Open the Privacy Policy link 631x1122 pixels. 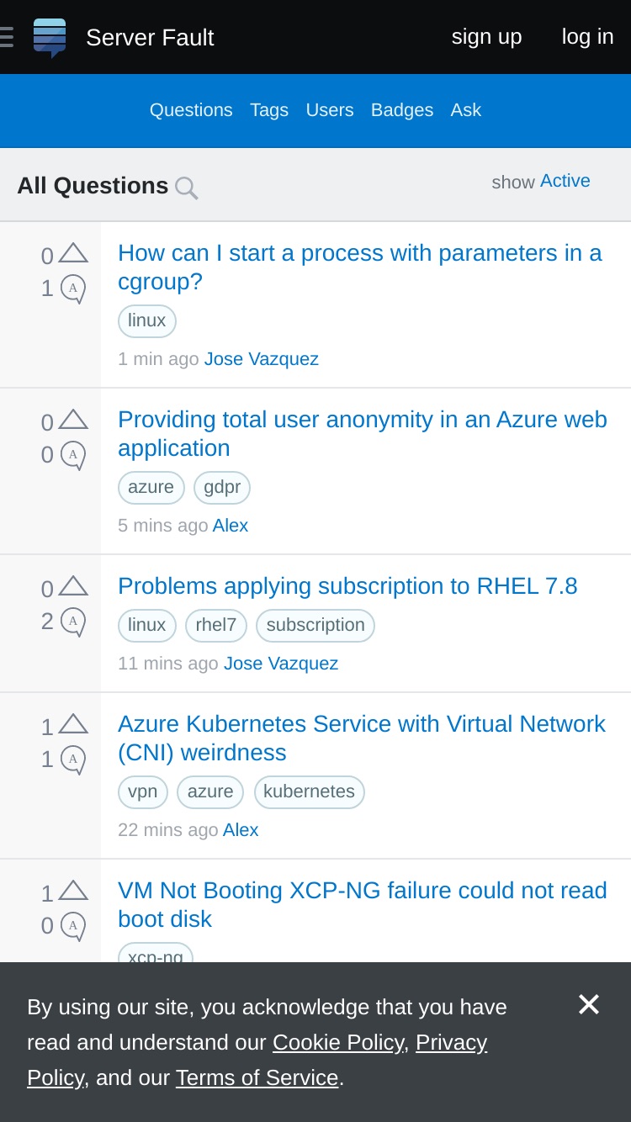pyautogui.click(x=257, y=1060)
